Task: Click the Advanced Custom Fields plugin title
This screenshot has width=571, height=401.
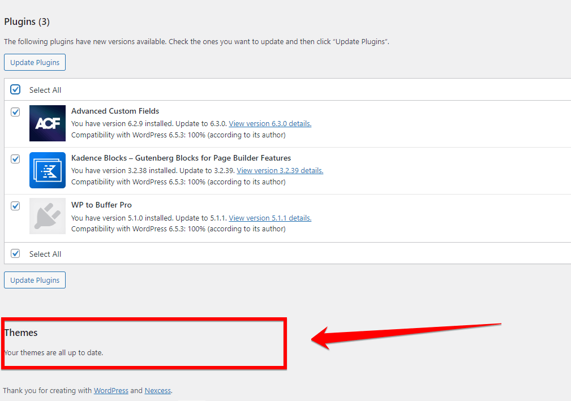Action: (115, 111)
